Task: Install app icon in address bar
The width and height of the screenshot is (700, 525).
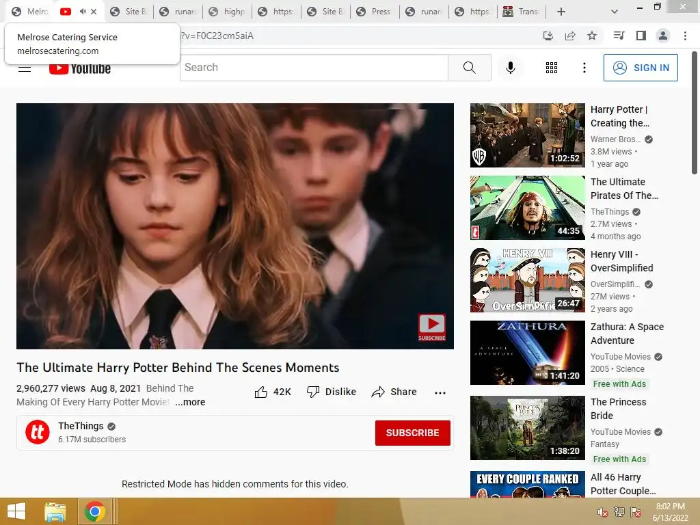Action: (548, 36)
